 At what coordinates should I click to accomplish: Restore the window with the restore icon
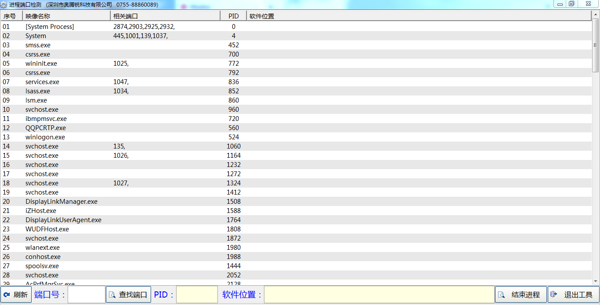coord(571,4)
